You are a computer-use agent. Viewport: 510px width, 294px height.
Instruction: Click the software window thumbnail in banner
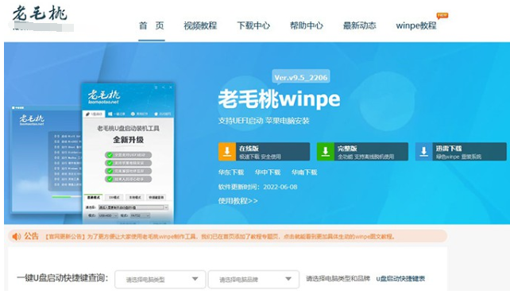(127, 153)
